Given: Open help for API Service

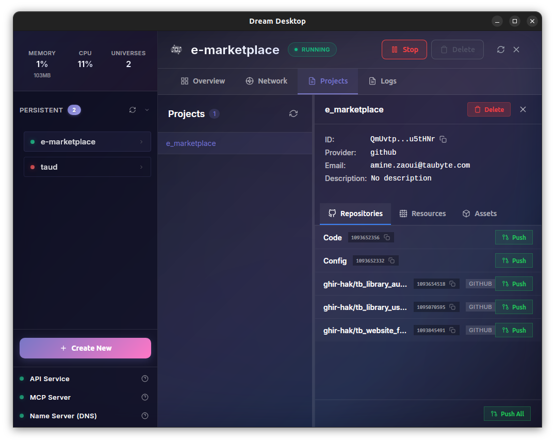Looking at the screenshot, I should pos(145,379).
